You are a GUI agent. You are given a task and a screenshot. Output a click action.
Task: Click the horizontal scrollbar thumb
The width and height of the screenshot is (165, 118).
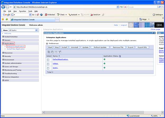click(x=94, y=112)
